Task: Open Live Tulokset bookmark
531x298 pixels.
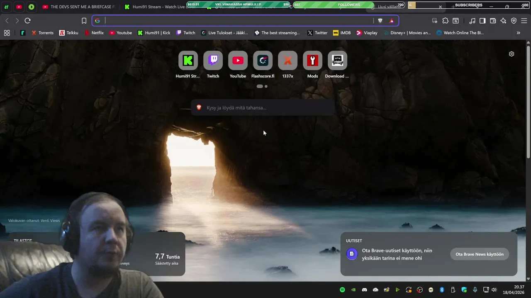Action: point(224,33)
